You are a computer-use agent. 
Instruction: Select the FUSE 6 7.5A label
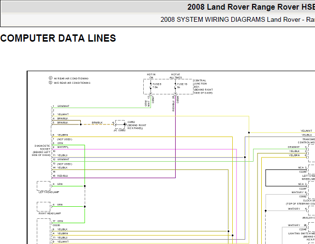157,86
